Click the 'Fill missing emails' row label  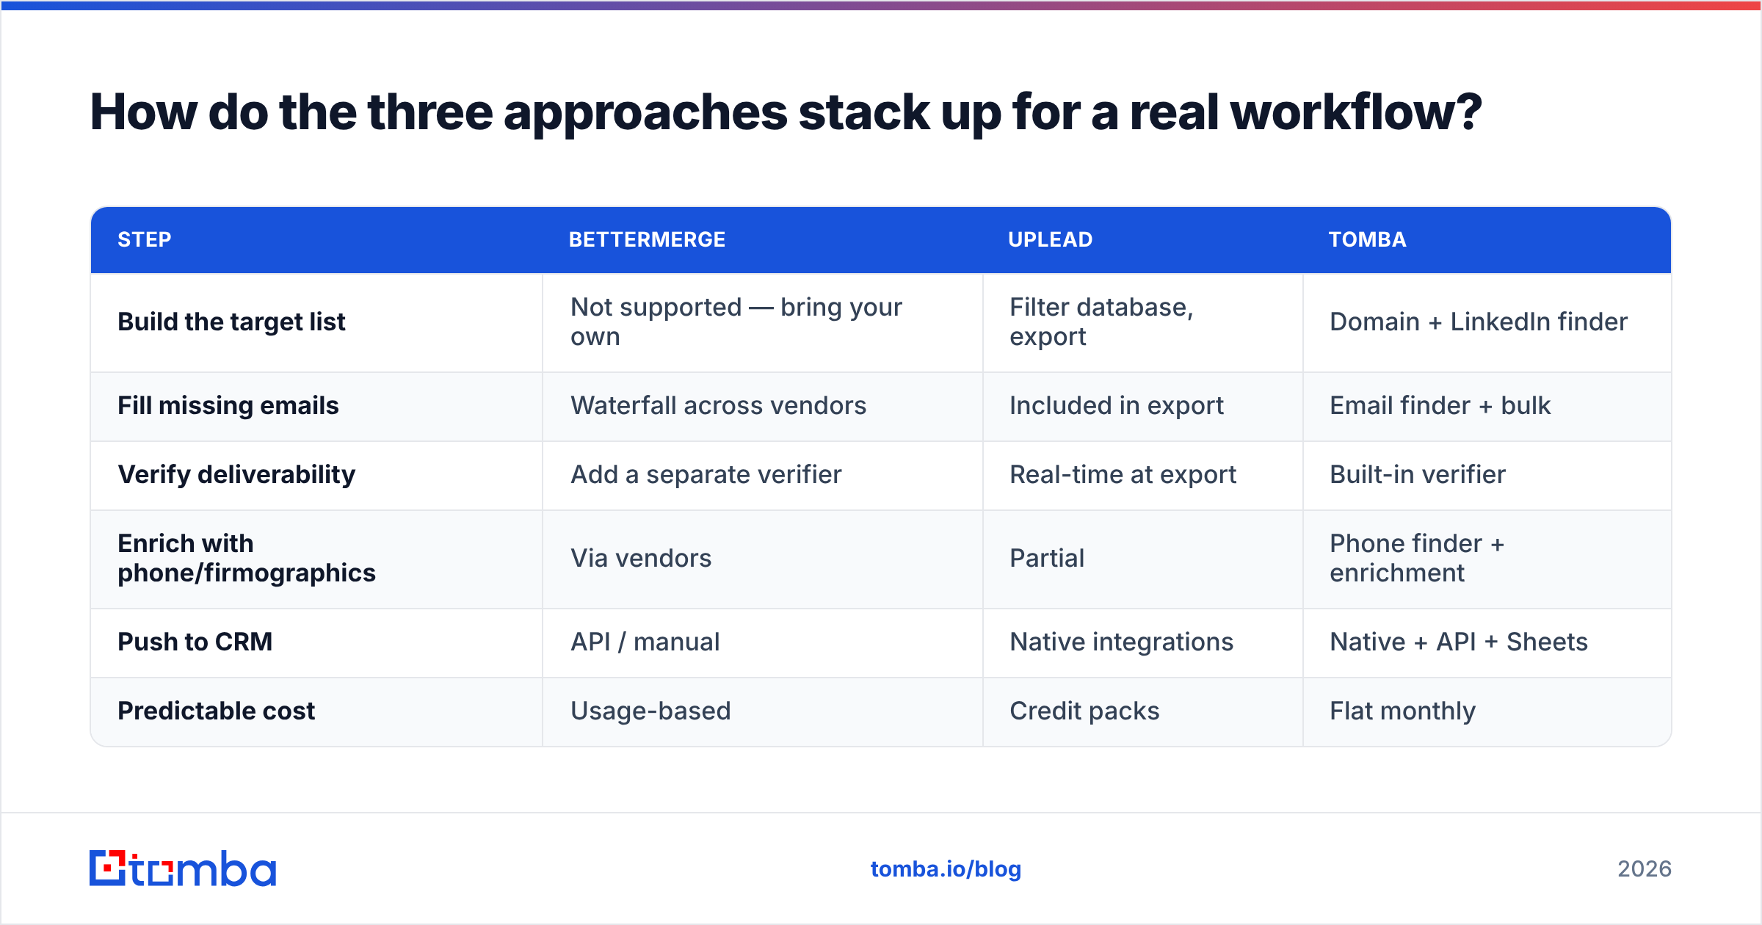click(228, 405)
